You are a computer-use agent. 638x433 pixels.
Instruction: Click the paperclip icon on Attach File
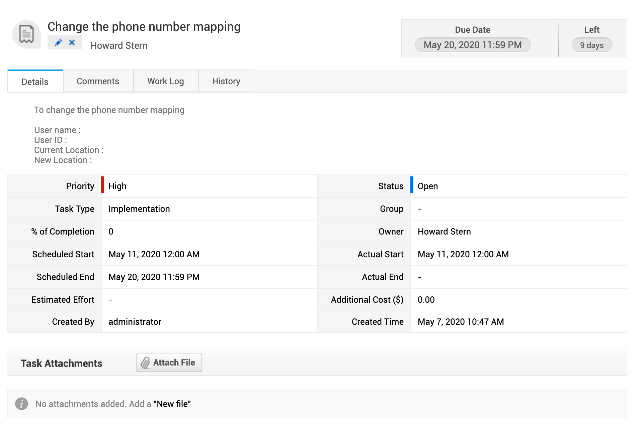[145, 363]
